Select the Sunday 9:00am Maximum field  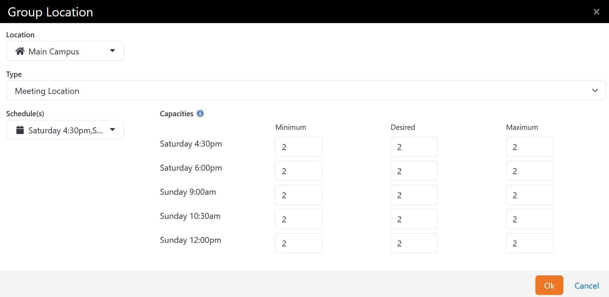pyautogui.click(x=529, y=195)
